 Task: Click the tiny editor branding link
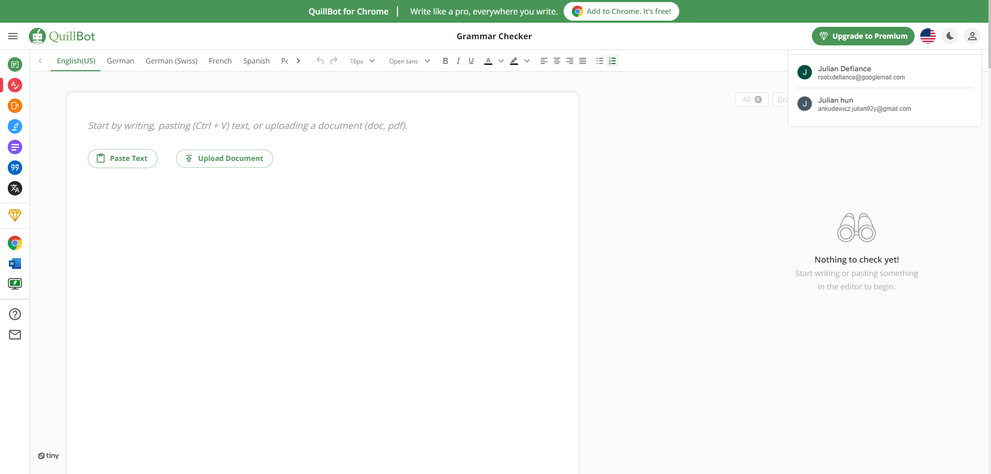point(49,455)
